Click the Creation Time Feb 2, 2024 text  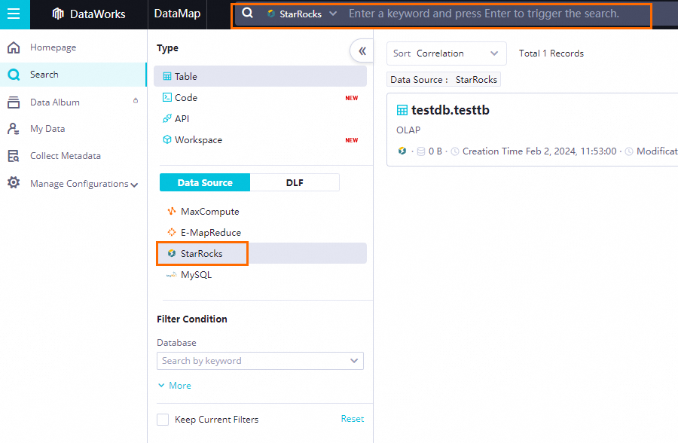pyautogui.click(x=539, y=151)
